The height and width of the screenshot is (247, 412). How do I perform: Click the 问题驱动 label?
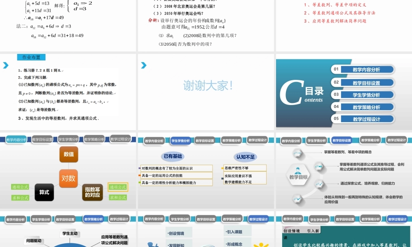tap(34, 241)
